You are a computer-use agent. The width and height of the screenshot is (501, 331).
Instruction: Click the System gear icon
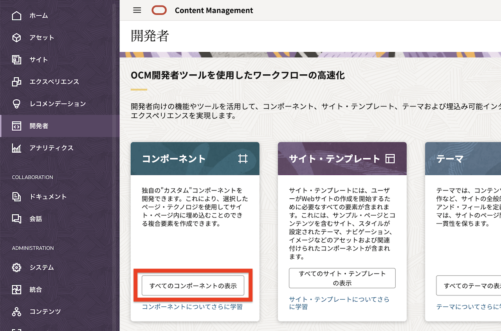click(x=16, y=268)
